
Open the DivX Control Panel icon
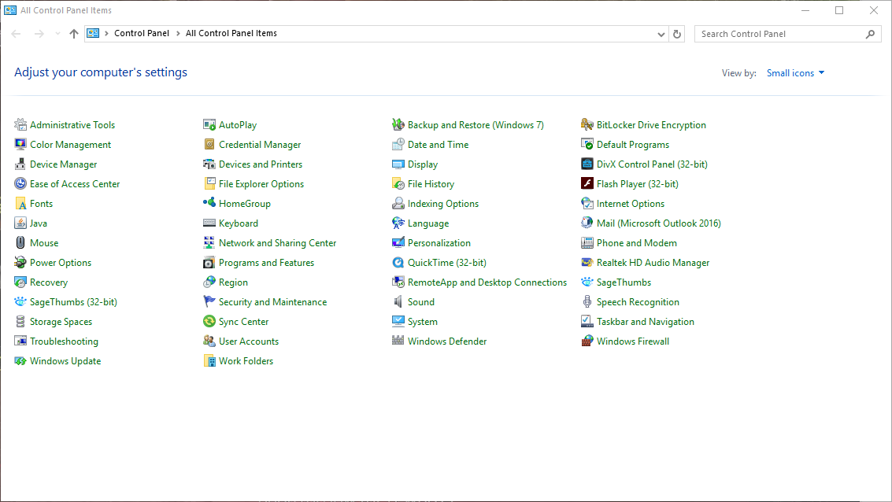pos(587,164)
